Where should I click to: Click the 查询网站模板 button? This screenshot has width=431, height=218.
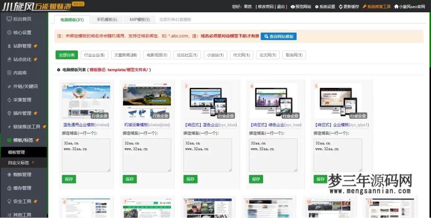[x=279, y=36]
